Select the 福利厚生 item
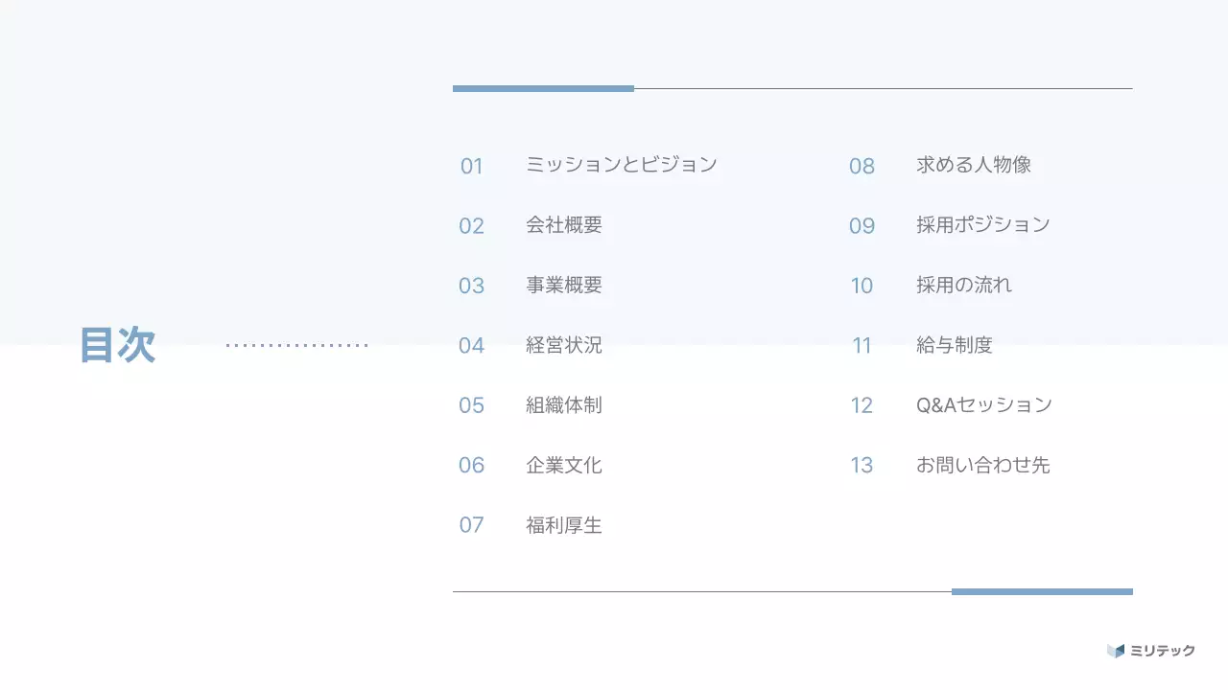The width and height of the screenshot is (1228, 690). click(x=563, y=524)
